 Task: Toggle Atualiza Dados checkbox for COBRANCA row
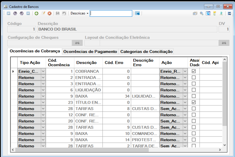click(194, 71)
